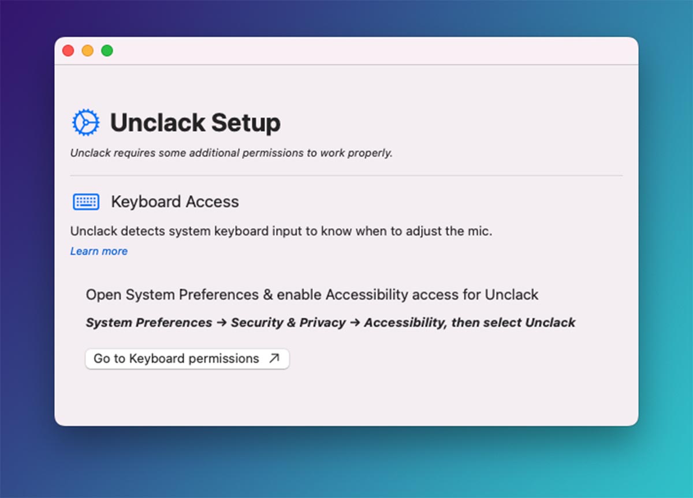
Task: Click the blue keyboard icon
Action: coord(86,201)
